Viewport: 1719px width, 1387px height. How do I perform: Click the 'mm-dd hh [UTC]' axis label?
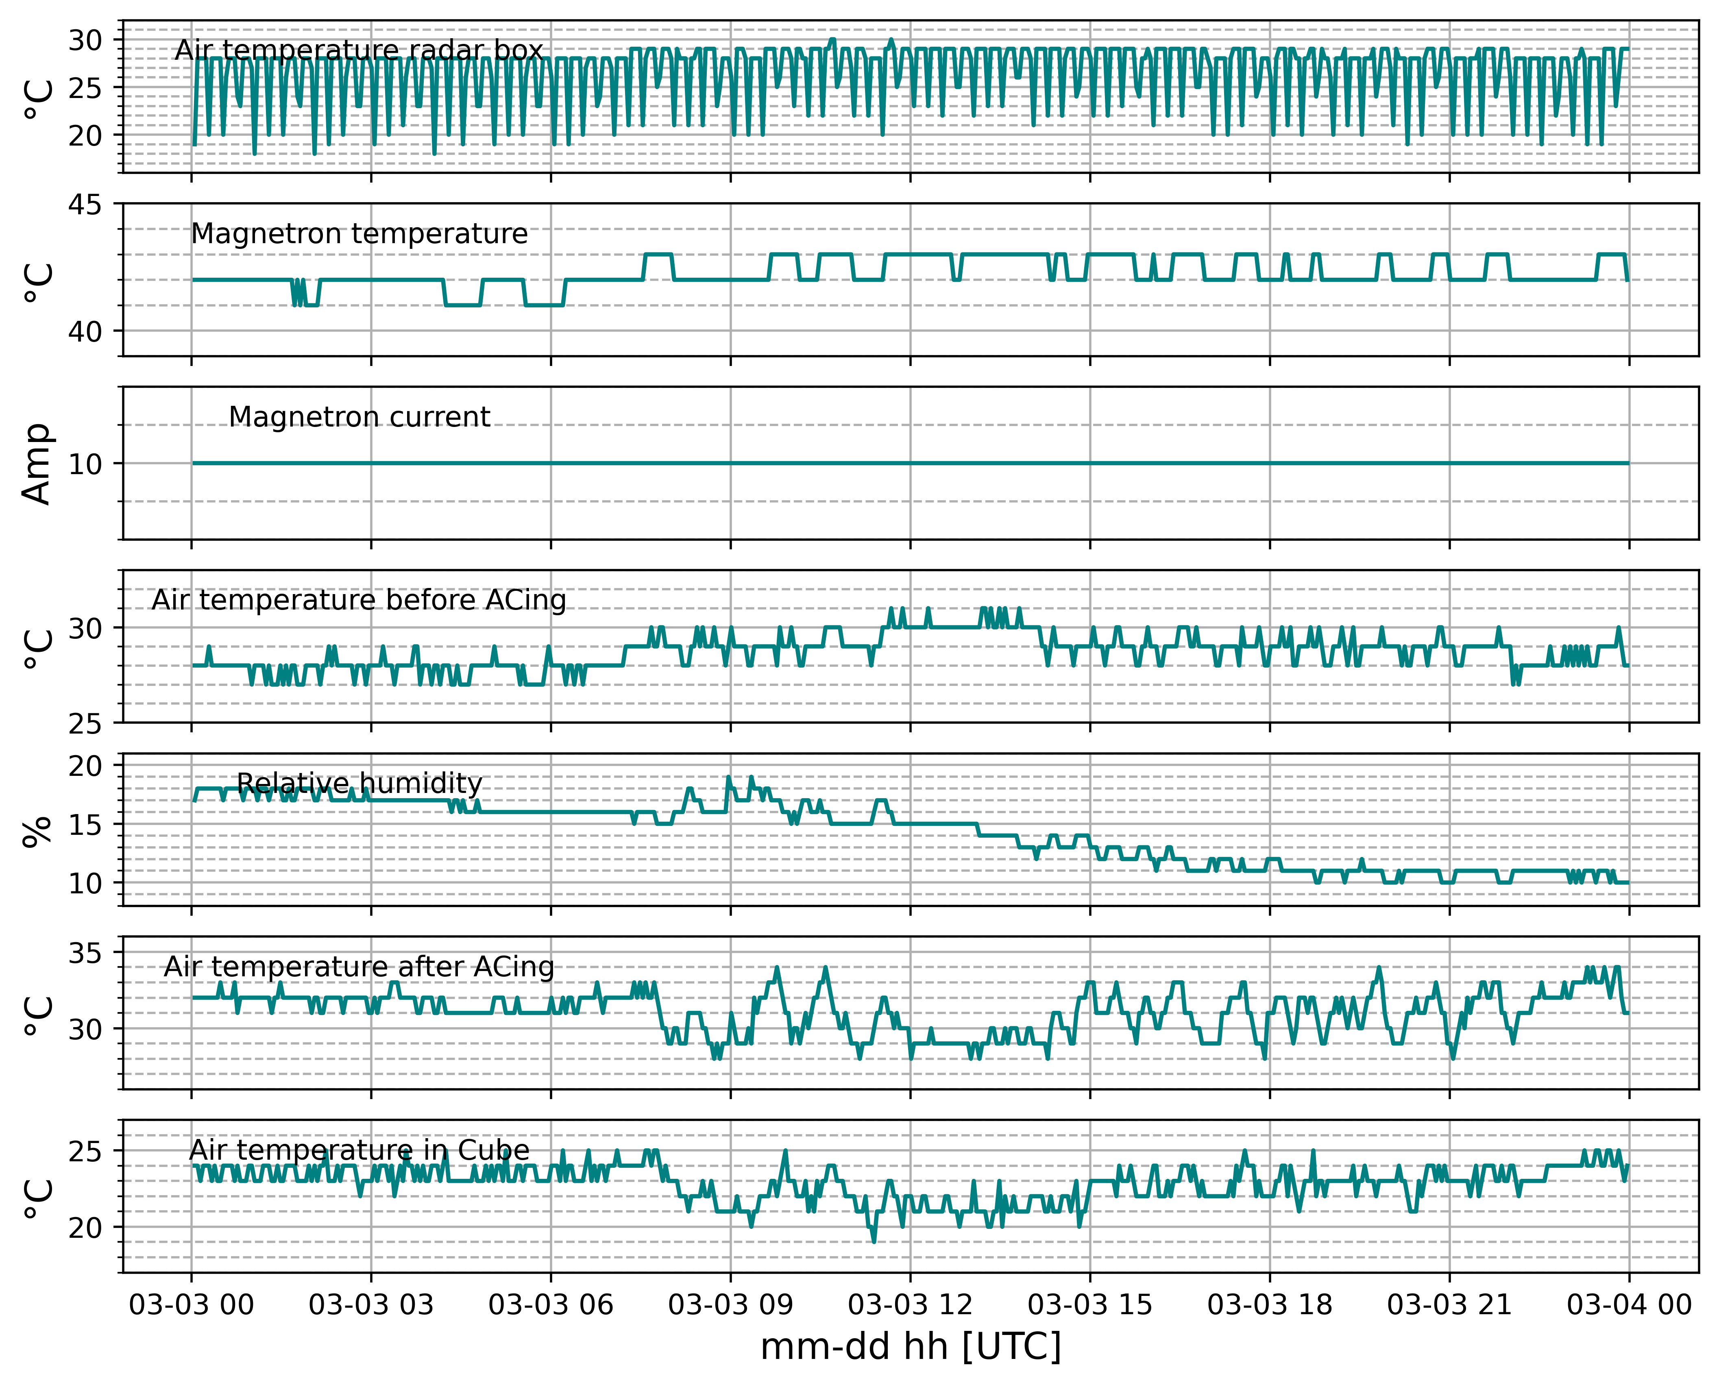[910, 1348]
